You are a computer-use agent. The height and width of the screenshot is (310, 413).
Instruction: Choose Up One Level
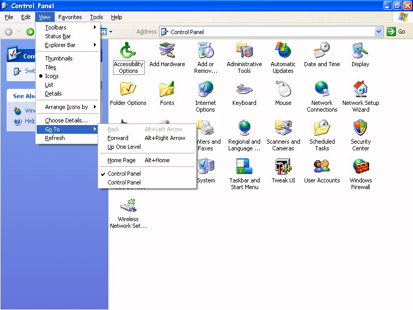[147, 147]
